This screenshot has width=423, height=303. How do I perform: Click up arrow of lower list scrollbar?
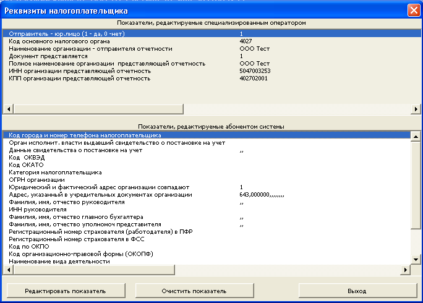pos(416,137)
